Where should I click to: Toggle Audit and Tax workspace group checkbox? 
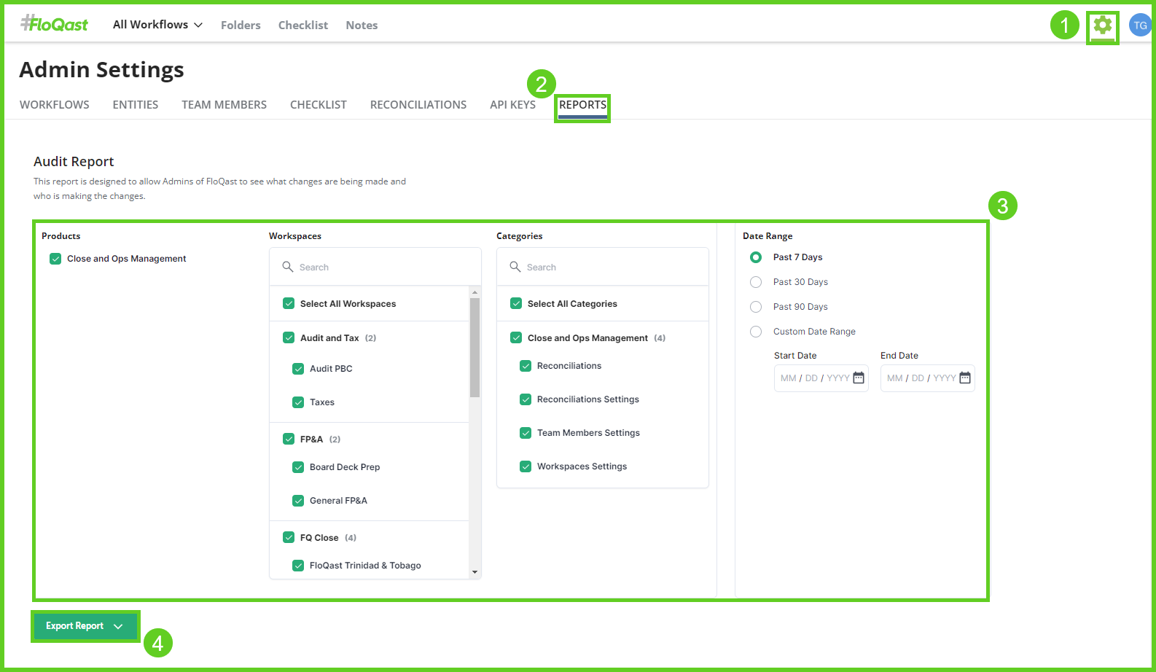289,337
